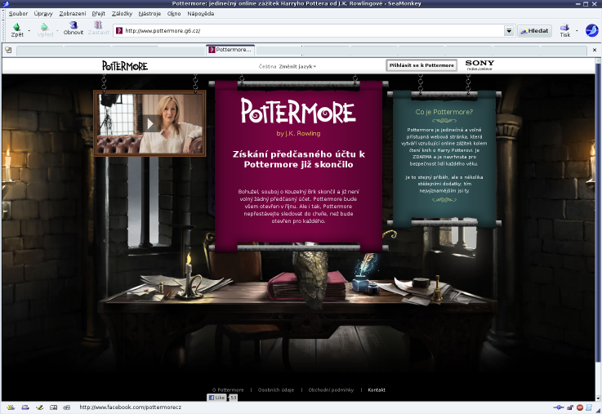The image size is (602, 414).
Task: Click the SeaMonkey throbber logo
Action: (x=591, y=30)
